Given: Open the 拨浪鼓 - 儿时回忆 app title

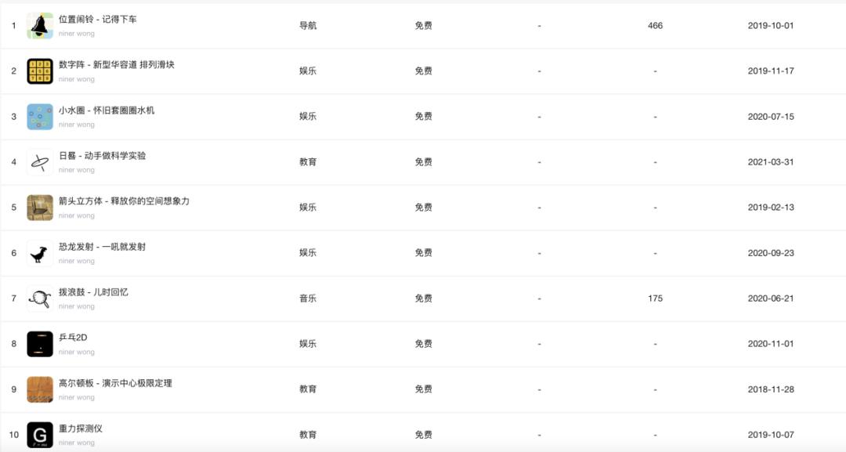Looking at the screenshot, I should [93, 292].
